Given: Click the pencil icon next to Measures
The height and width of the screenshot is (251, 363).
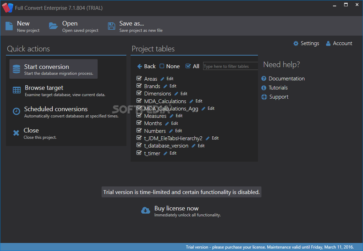Looking at the screenshot, I should pyautogui.click(x=171, y=116).
